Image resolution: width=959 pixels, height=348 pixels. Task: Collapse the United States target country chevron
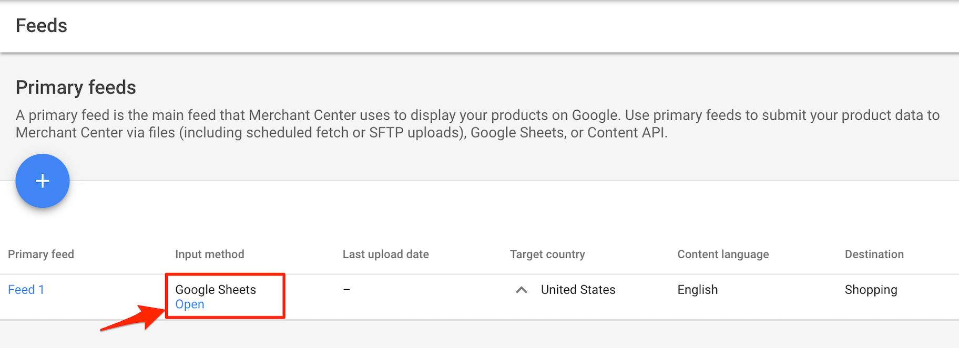pos(521,290)
